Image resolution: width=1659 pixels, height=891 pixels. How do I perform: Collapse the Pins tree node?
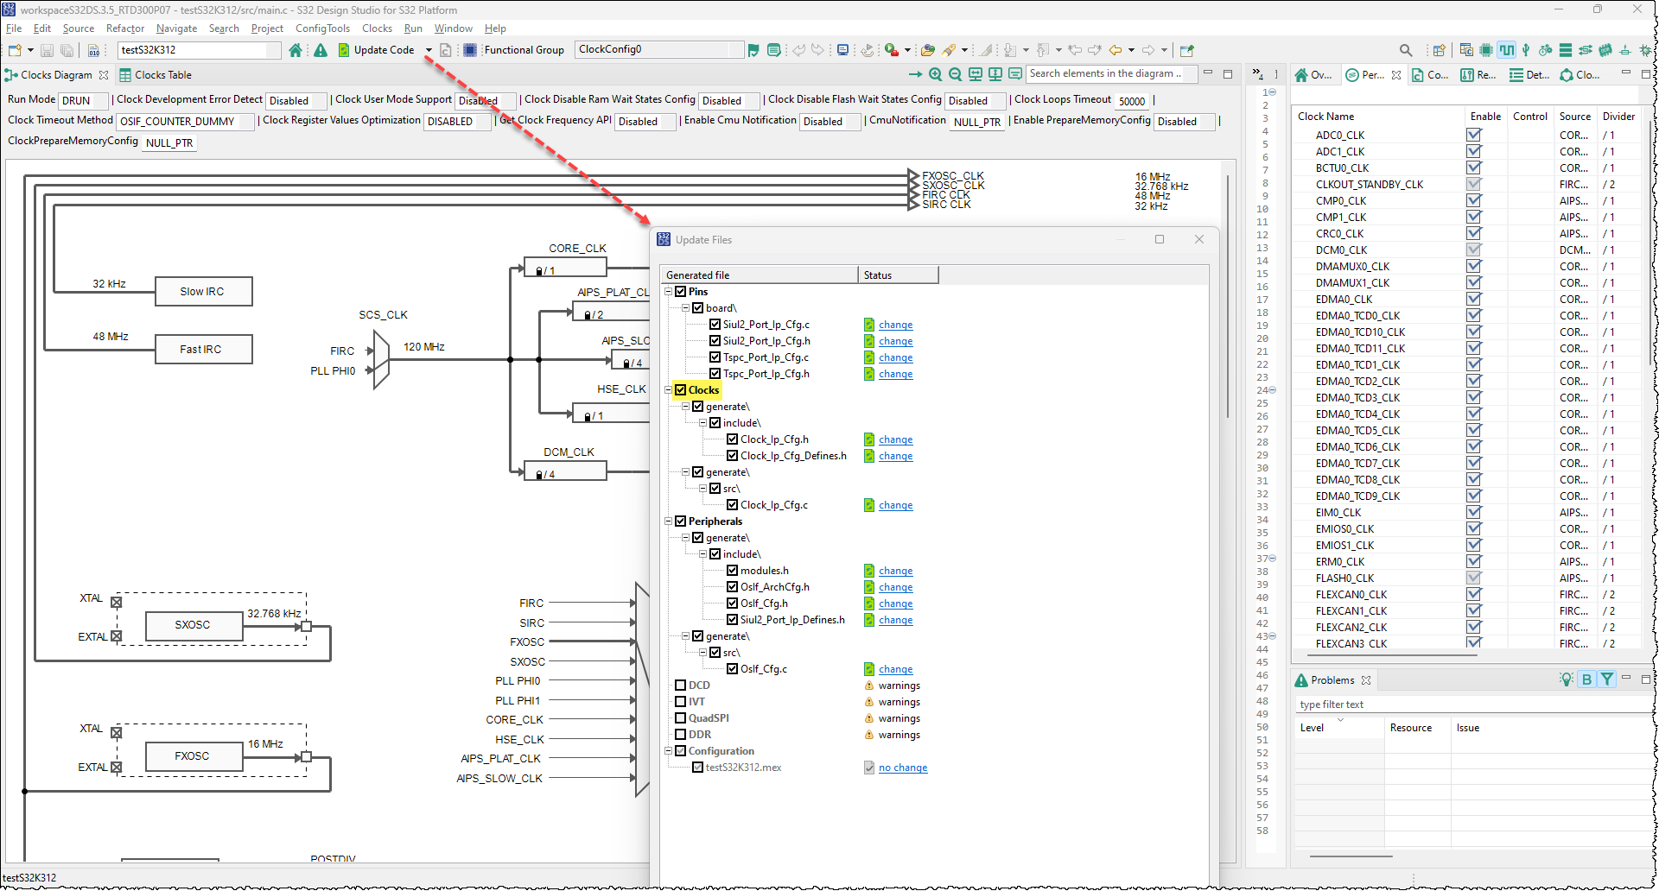tap(669, 292)
